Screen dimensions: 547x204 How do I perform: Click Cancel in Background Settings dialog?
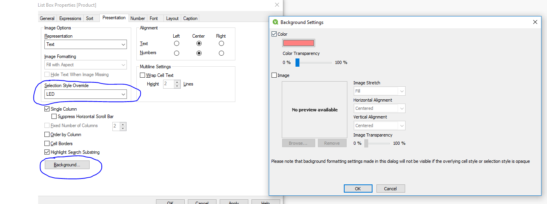391,189
